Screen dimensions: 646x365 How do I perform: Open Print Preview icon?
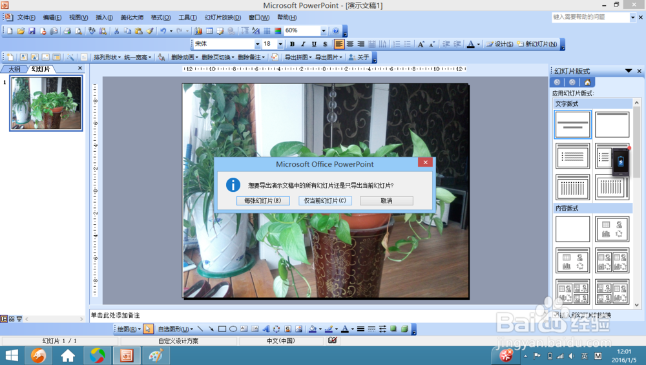[78, 31]
